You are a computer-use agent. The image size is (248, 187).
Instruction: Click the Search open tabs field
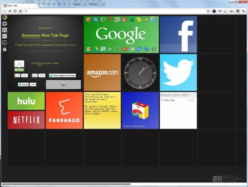pyautogui.click(x=178, y=95)
